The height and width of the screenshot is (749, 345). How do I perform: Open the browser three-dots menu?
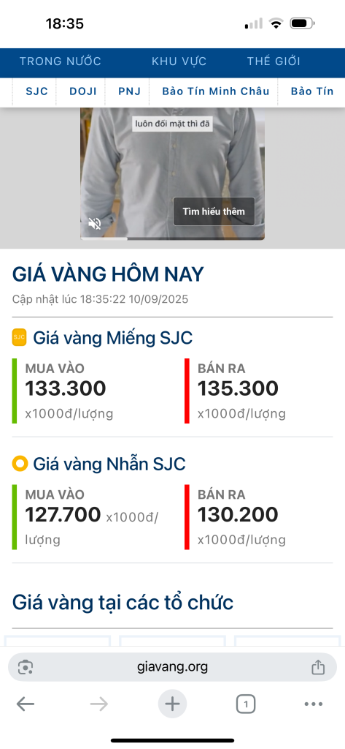point(313,704)
